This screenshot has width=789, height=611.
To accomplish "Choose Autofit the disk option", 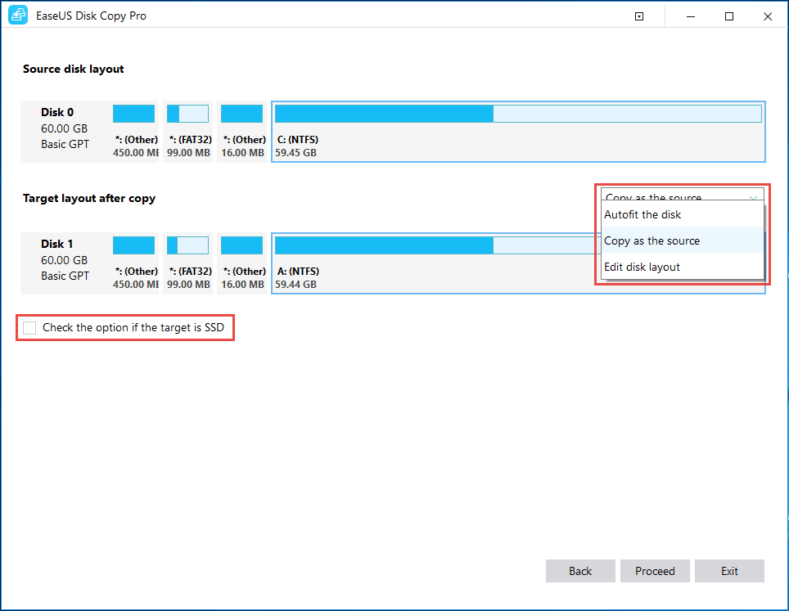I will [683, 214].
